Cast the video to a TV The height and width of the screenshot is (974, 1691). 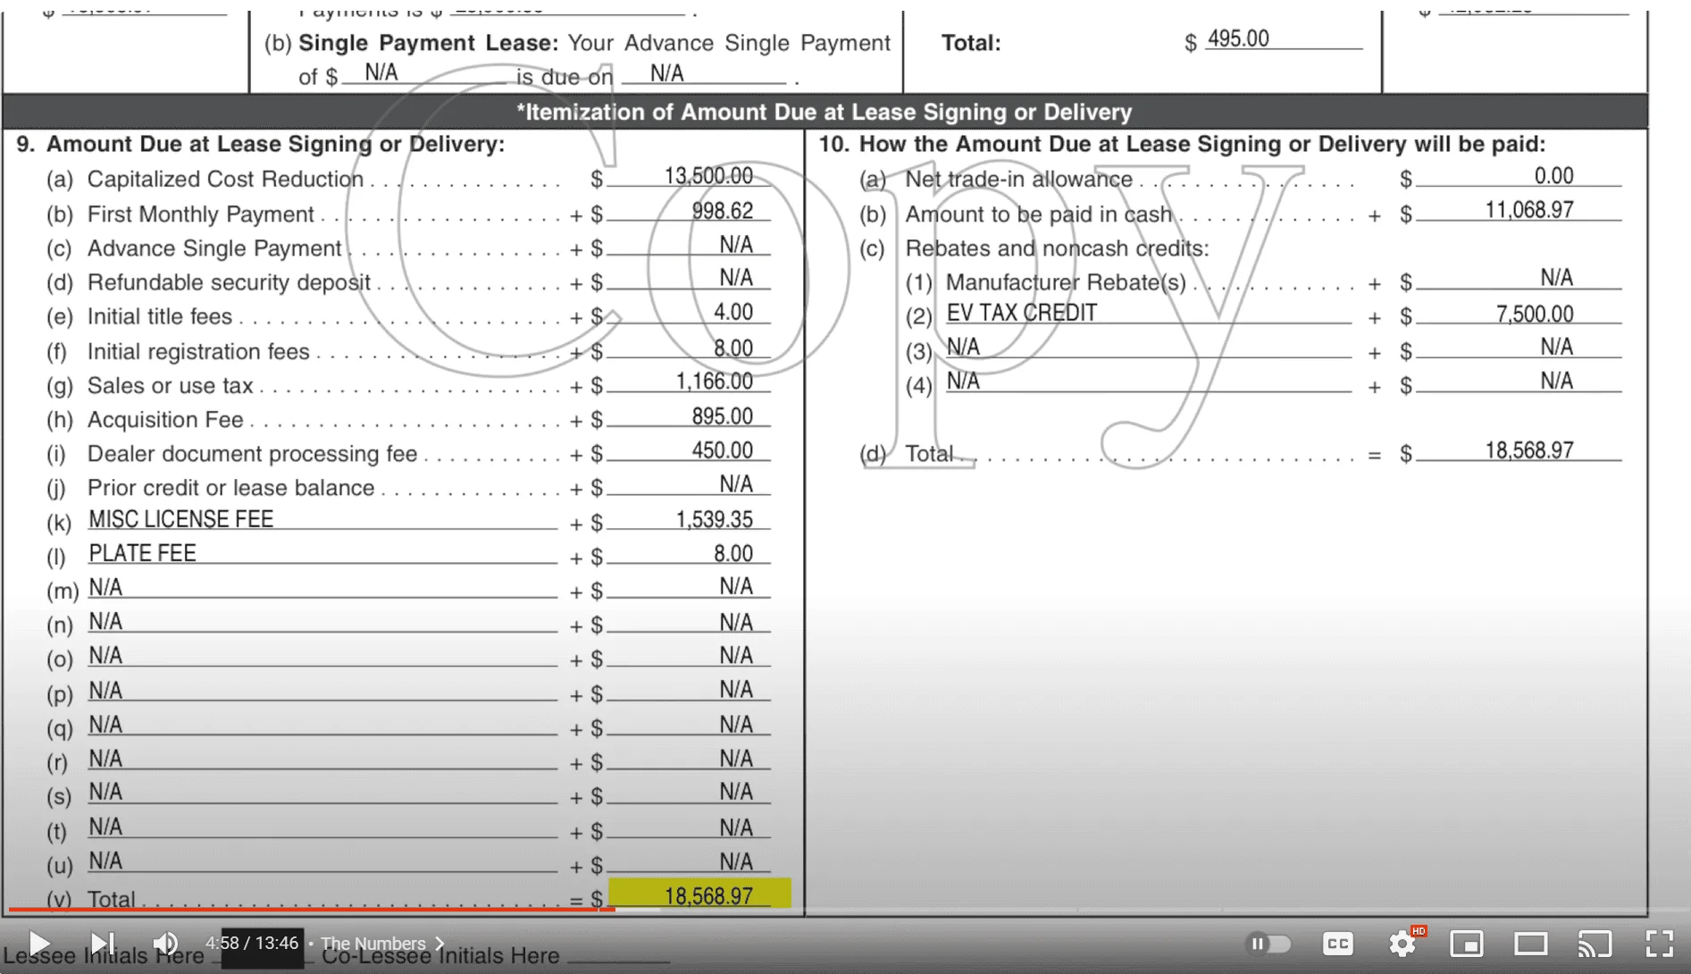[x=1595, y=944]
